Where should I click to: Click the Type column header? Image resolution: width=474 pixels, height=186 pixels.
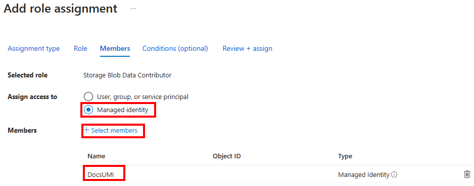point(345,156)
